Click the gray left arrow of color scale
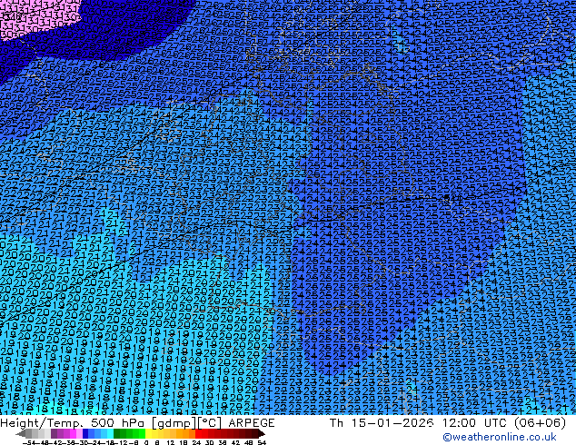 [21, 433]
